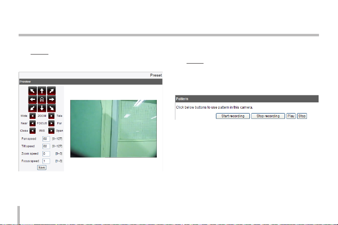
Task: Click the [0~3] range text
Action: pos(59,154)
